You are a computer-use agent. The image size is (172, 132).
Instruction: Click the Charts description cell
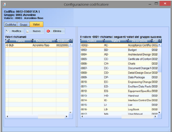click(x=140, y=63)
